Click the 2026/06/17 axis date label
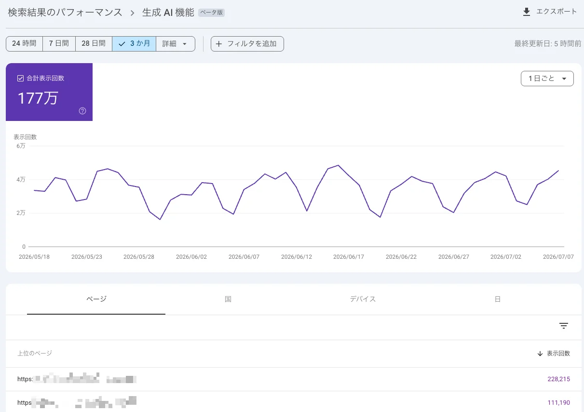The width and height of the screenshot is (584, 412). (x=349, y=257)
